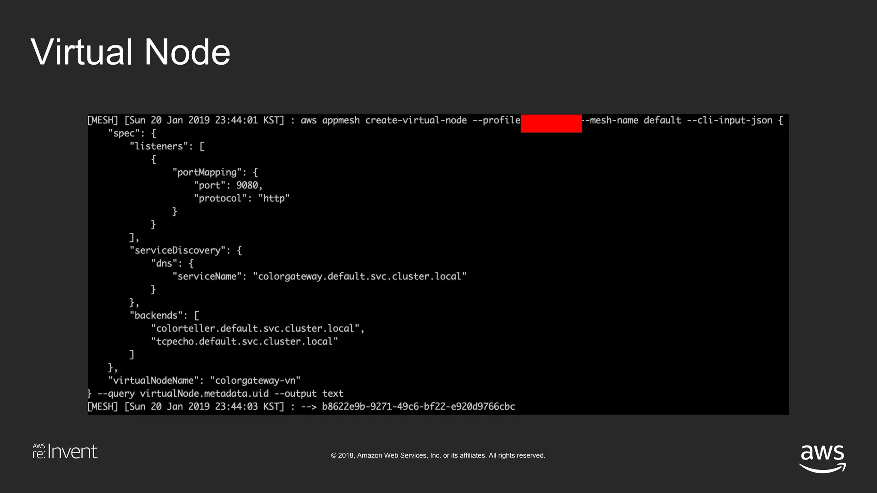The width and height of the screenshot is (877, 493).
Task: Click the --cli-input-json flag
Action: point(729,120)
